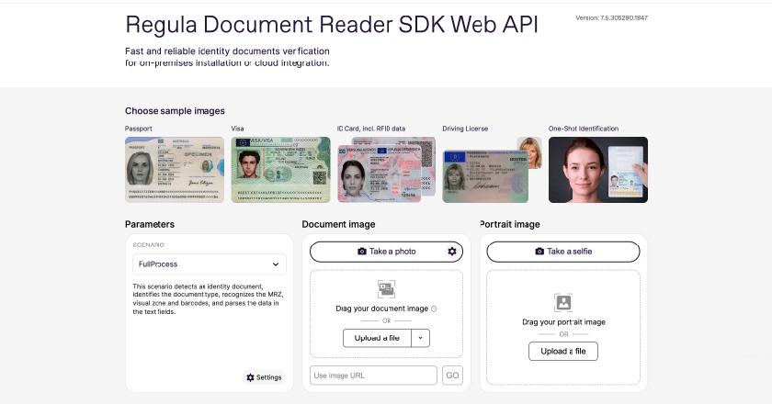Select the Driving License sample image
The image size is (772, 404).
[487, 170]
